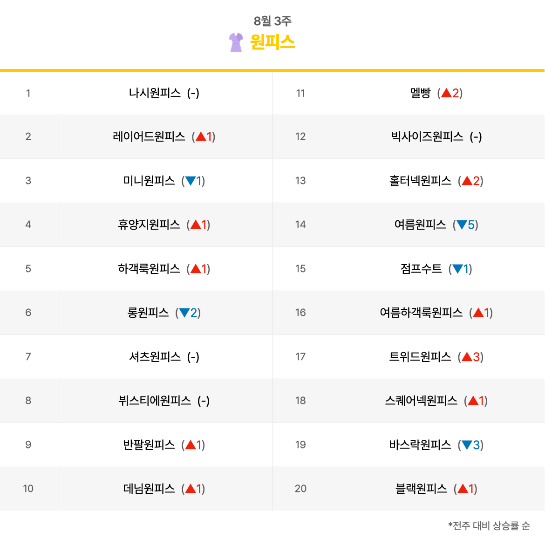Select the 휴양지원피스 keyword
The height and width of the screenshot is (545, 545).
pos(149,225)
